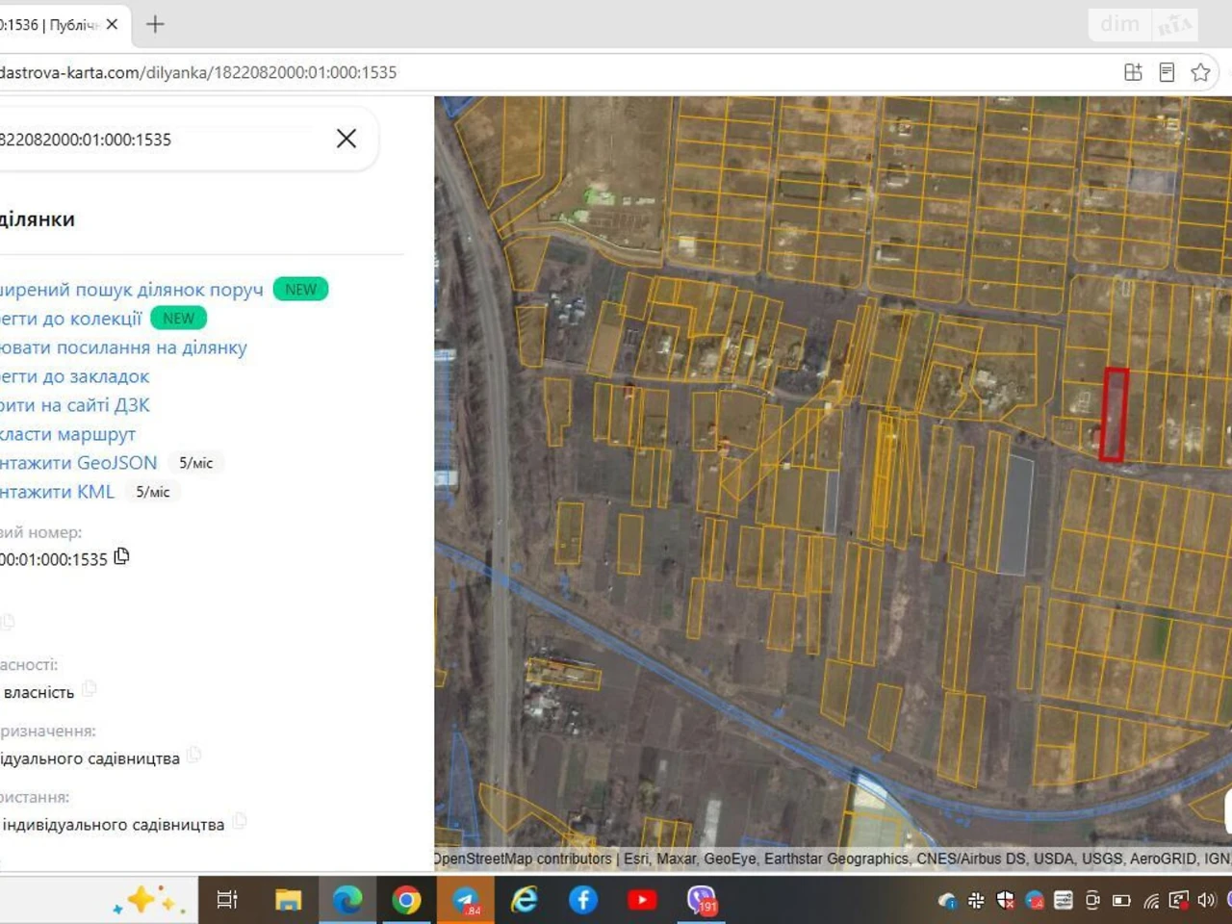Click the split screen icon in address bar
Screen dimensions: 1232x924
click(1133, 72)
